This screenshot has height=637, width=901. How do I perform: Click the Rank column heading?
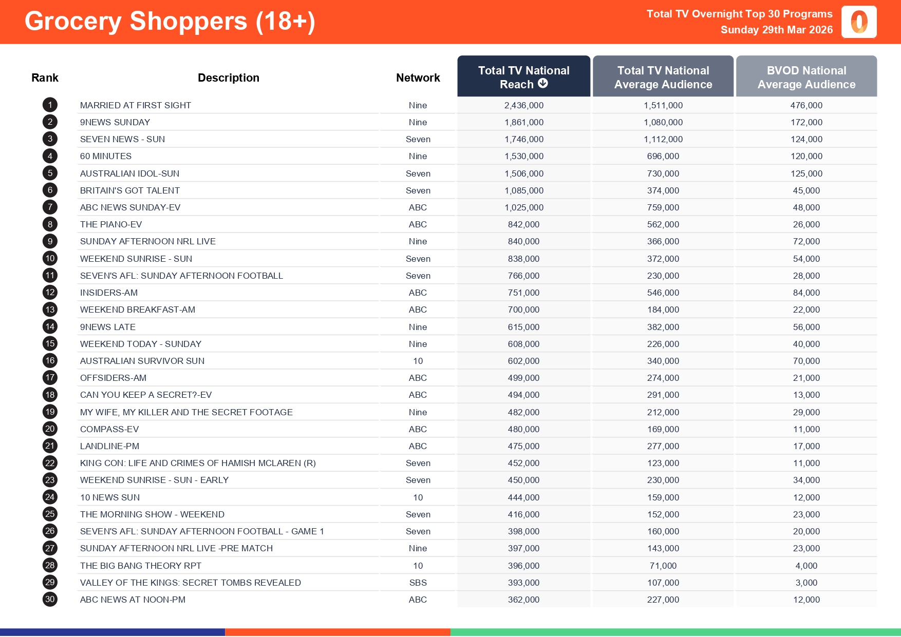point(45,78)
